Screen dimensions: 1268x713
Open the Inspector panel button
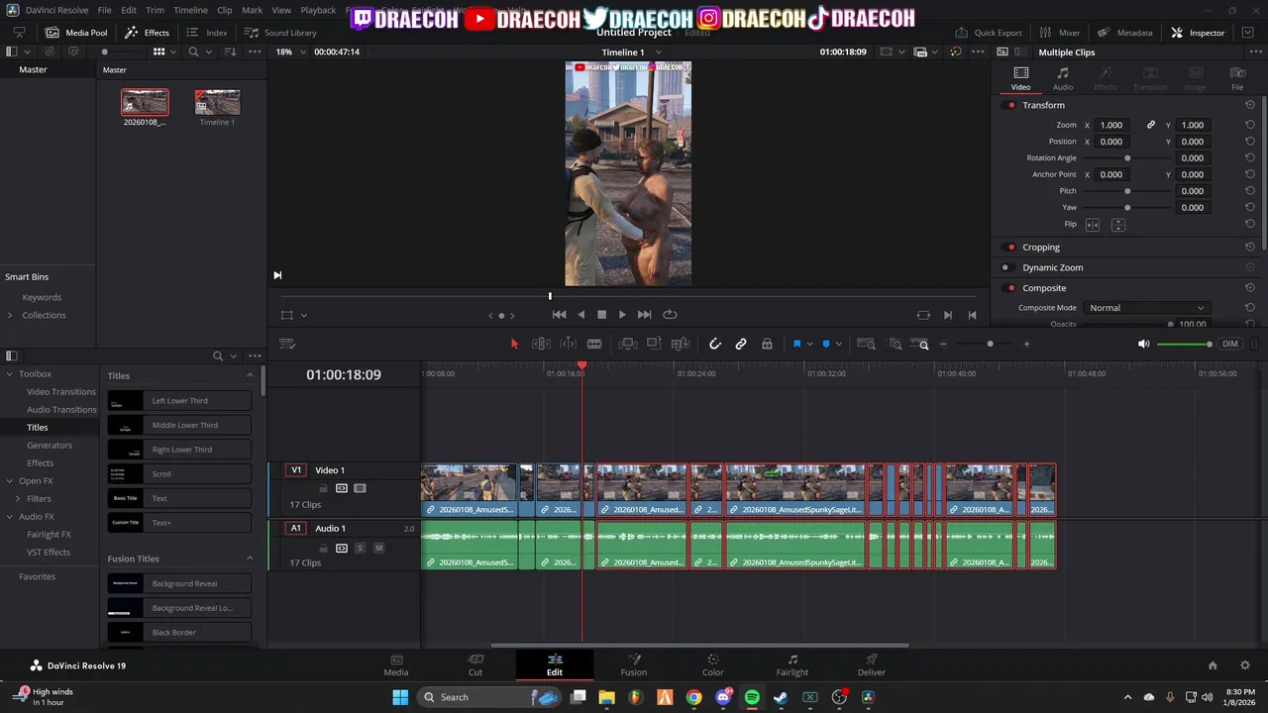[1198, 33]
